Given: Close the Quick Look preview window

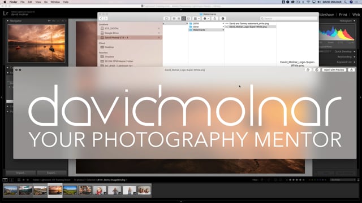Looking at the screenshot, I should [16, 70].
